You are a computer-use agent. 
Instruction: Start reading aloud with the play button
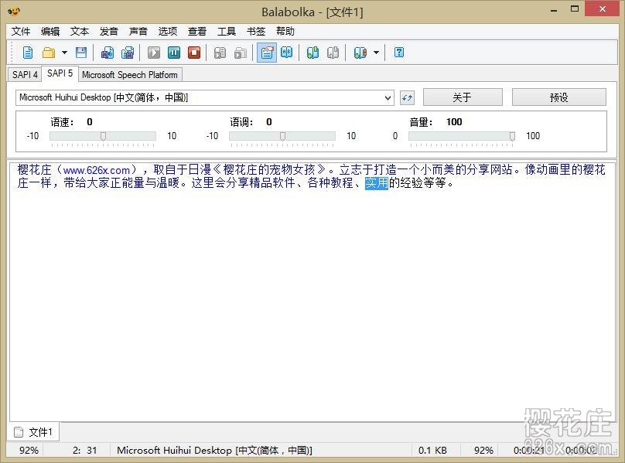154,53
